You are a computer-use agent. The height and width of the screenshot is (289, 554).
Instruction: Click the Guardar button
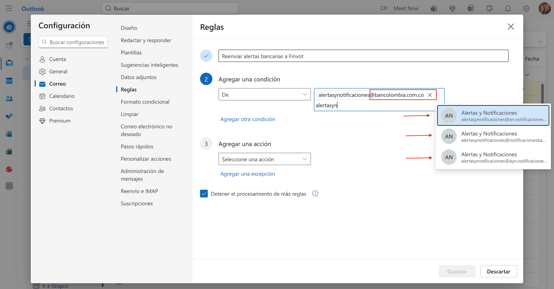coord(457,271)
